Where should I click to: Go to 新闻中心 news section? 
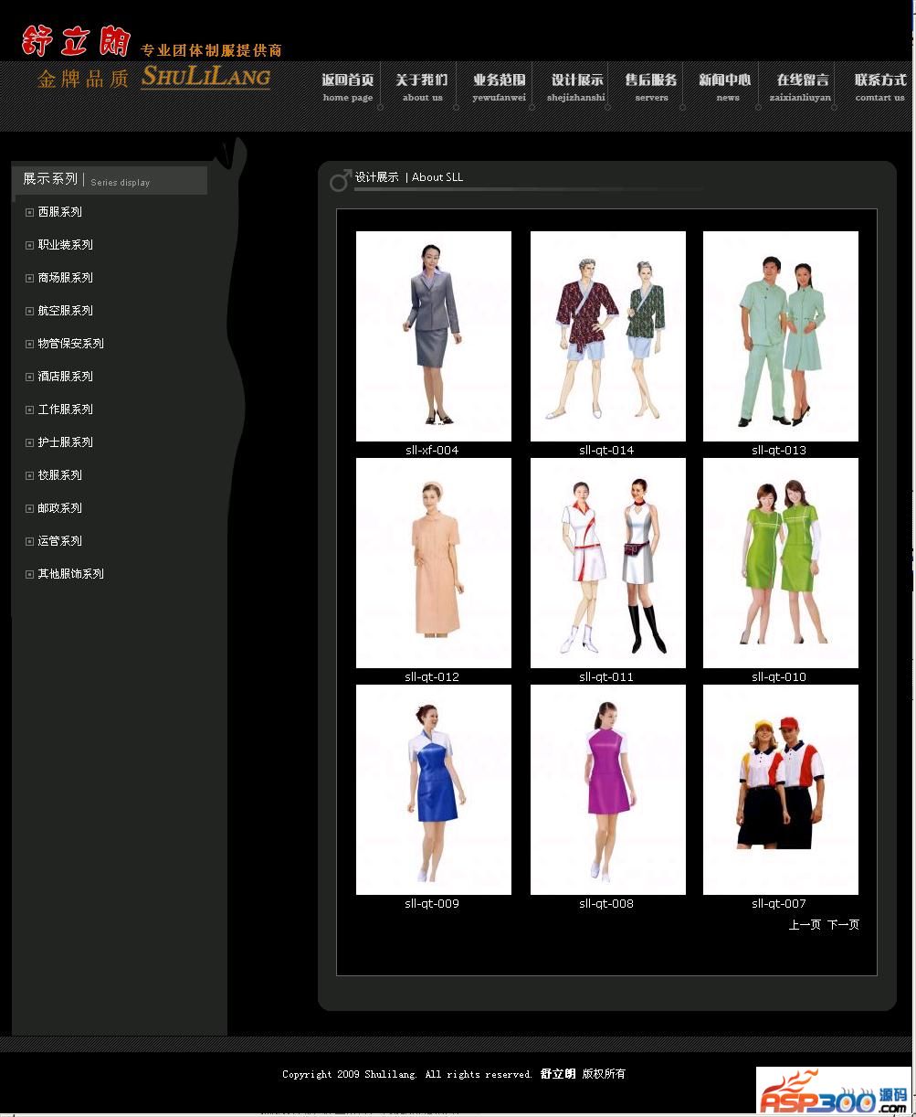click(x=725, y=87)
